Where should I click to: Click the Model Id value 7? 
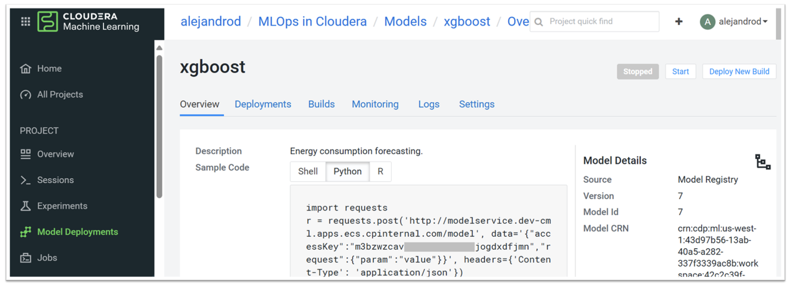coord(680,212)
